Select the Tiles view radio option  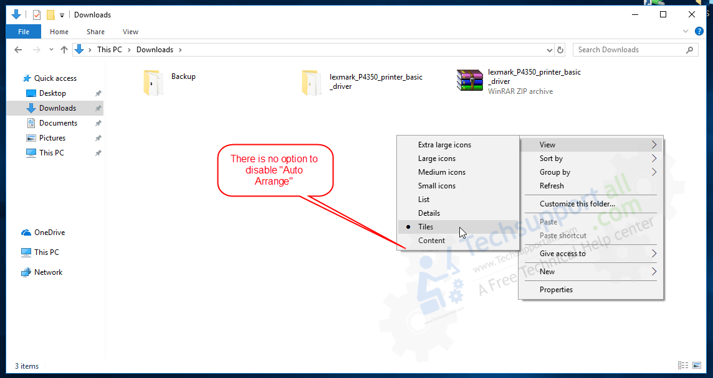pos(426,227)
